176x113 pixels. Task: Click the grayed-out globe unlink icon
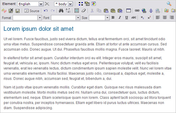[x=158, y=11]
